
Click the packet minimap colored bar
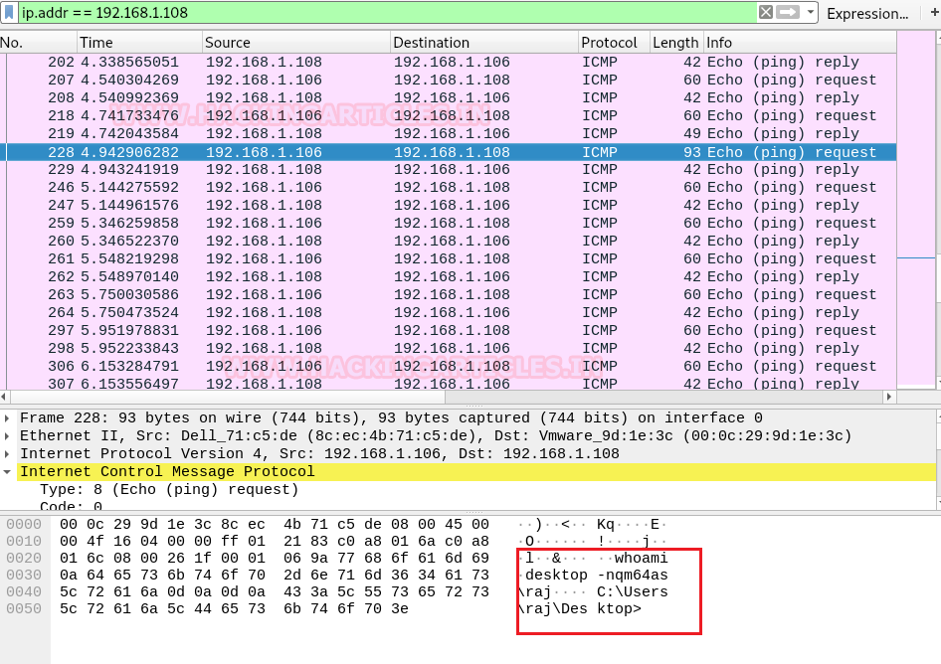click(x=916, y=208)
